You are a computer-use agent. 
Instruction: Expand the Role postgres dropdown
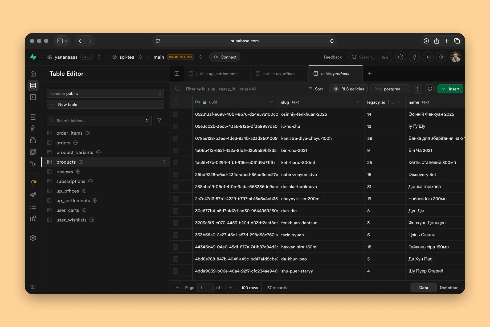(x=390, y=89)
